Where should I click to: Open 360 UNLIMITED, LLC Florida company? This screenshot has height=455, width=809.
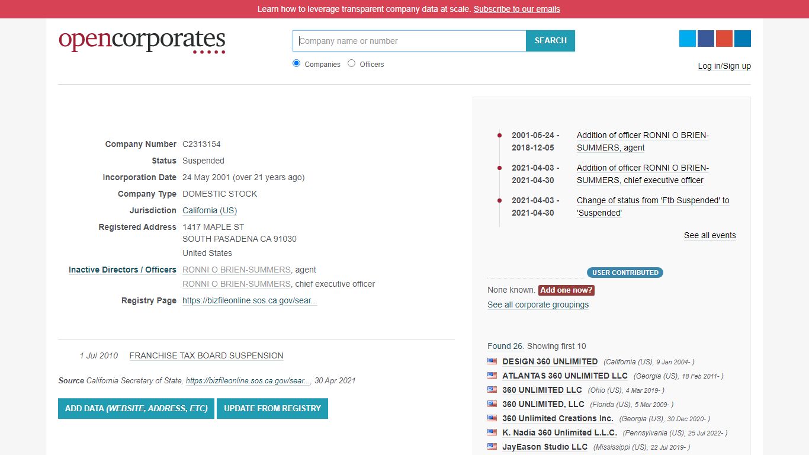tap(544, 404)
